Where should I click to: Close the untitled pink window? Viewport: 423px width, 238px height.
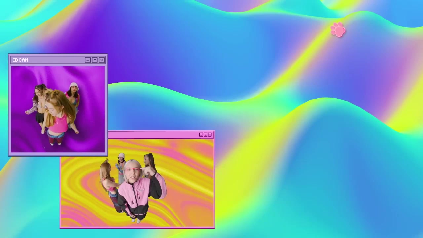click(210, 135)
